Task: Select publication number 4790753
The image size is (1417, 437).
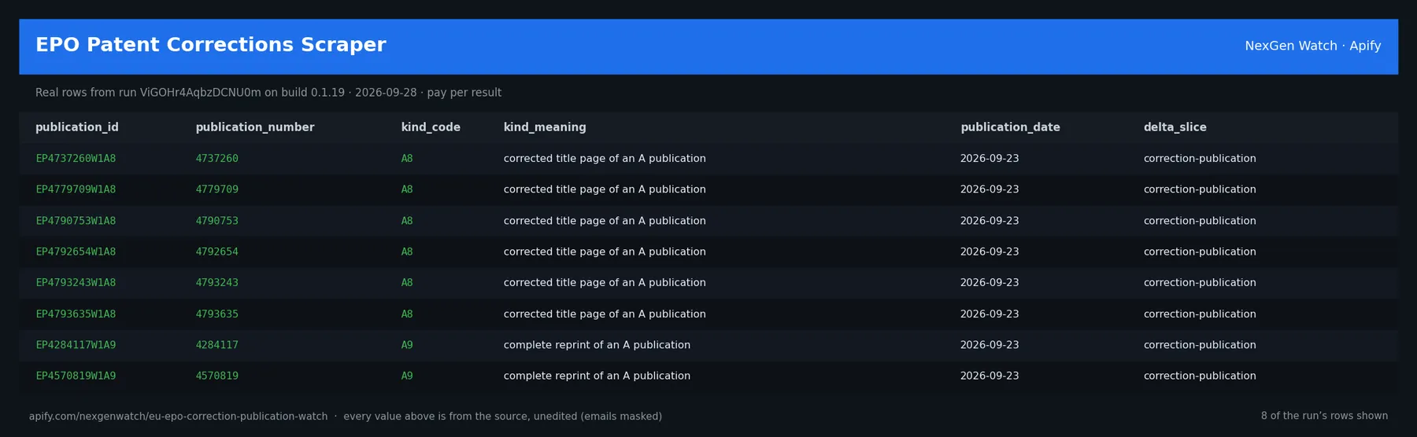Action: 216,221
